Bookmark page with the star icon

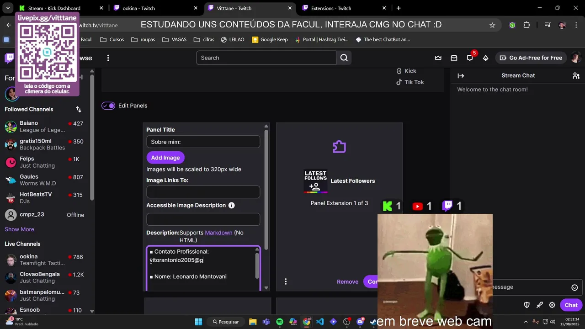coord(492,25)
